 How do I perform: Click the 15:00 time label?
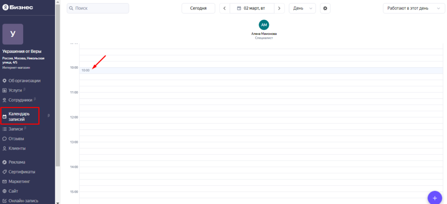[x=74, y=191]
